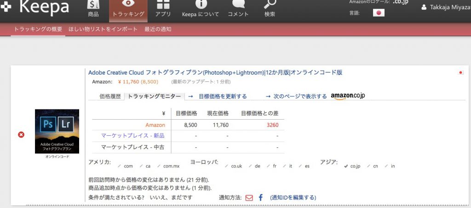Open the アプリ (Apps) section

(x=163, y=9)
